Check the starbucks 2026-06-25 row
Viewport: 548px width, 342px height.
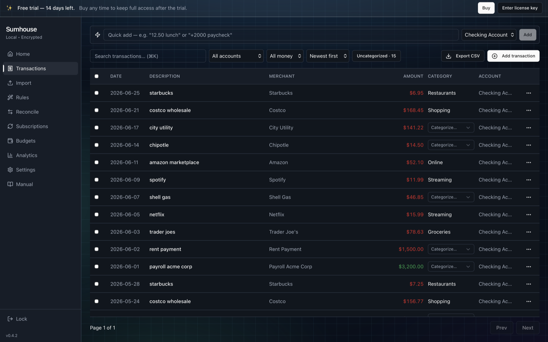click(x=97, y=93)
